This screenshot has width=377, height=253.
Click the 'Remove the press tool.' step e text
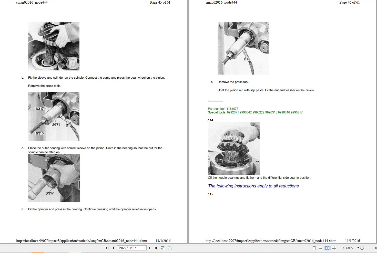coord(233,82)
